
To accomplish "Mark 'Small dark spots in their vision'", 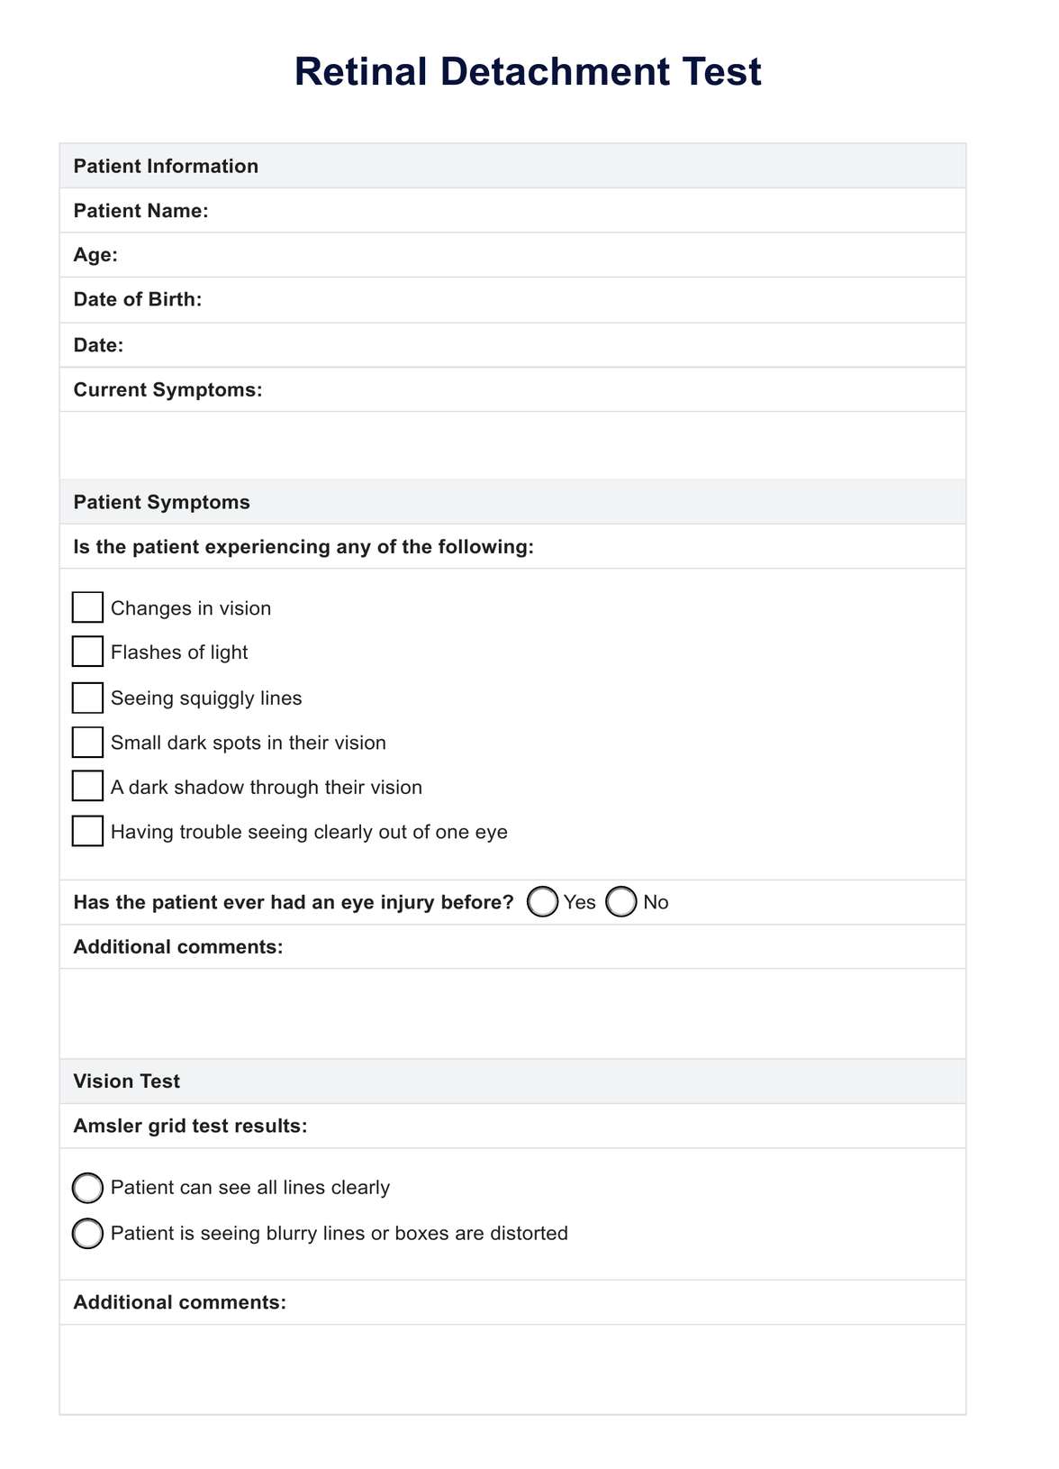I will tap(87, 743).
